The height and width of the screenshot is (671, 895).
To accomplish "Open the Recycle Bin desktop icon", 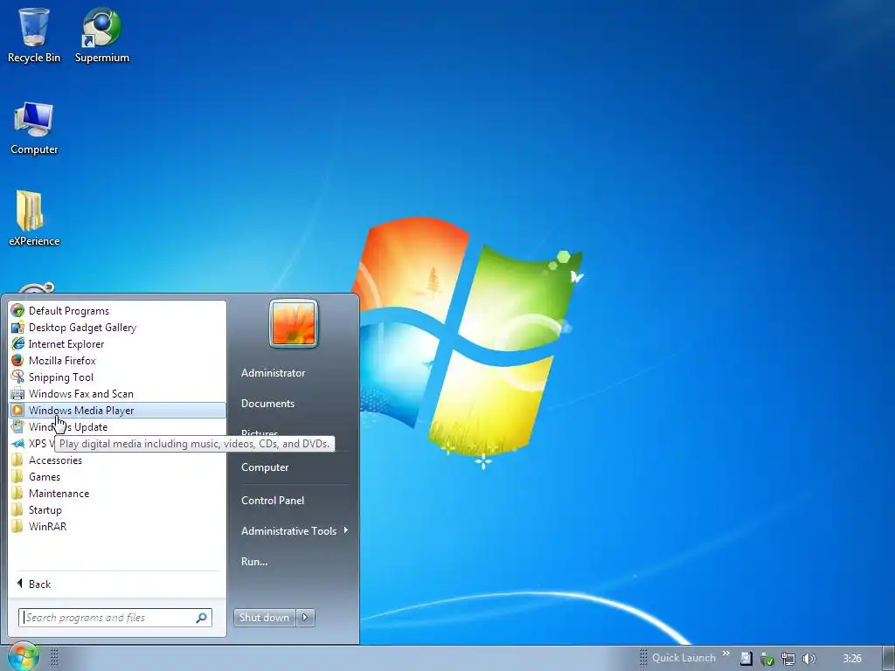I will pyautogui.click(x=34, y=35).
